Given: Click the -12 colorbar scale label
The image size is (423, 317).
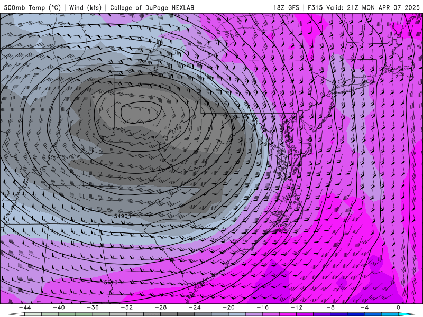Looking at the screenshot, I should (x=297, y=307).
